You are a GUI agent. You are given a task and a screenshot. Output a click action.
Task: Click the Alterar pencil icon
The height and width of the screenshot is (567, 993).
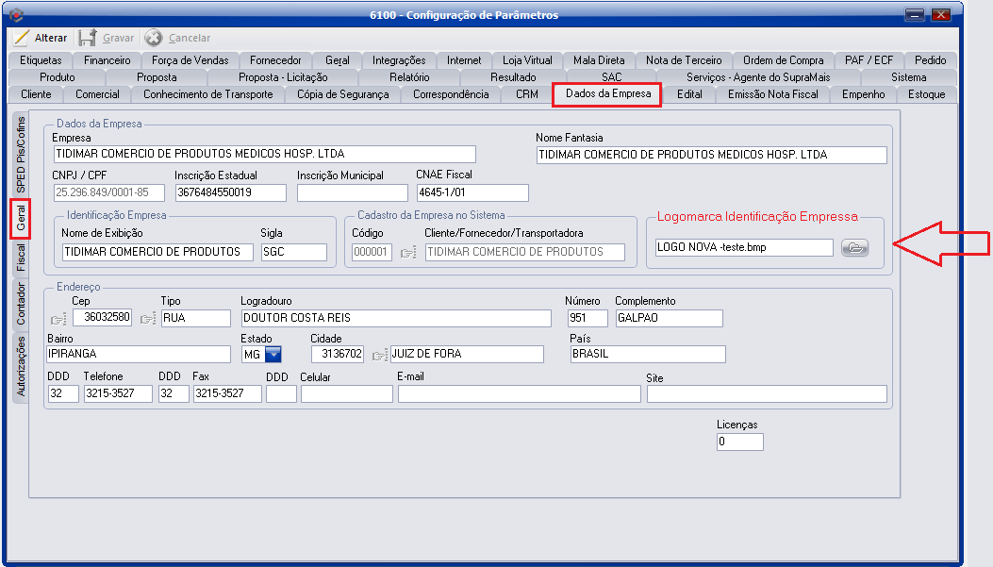click(22, 38)
